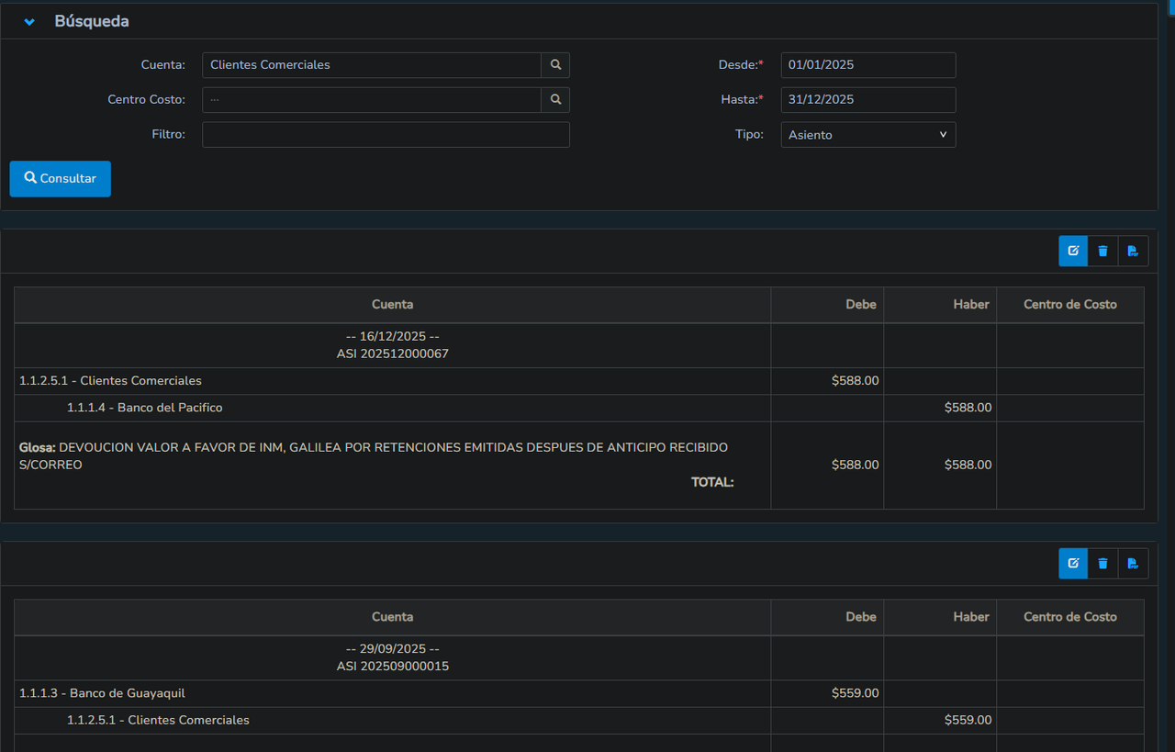Select the Hasta date field
1175x752 pixels.
tap(868, 100)
